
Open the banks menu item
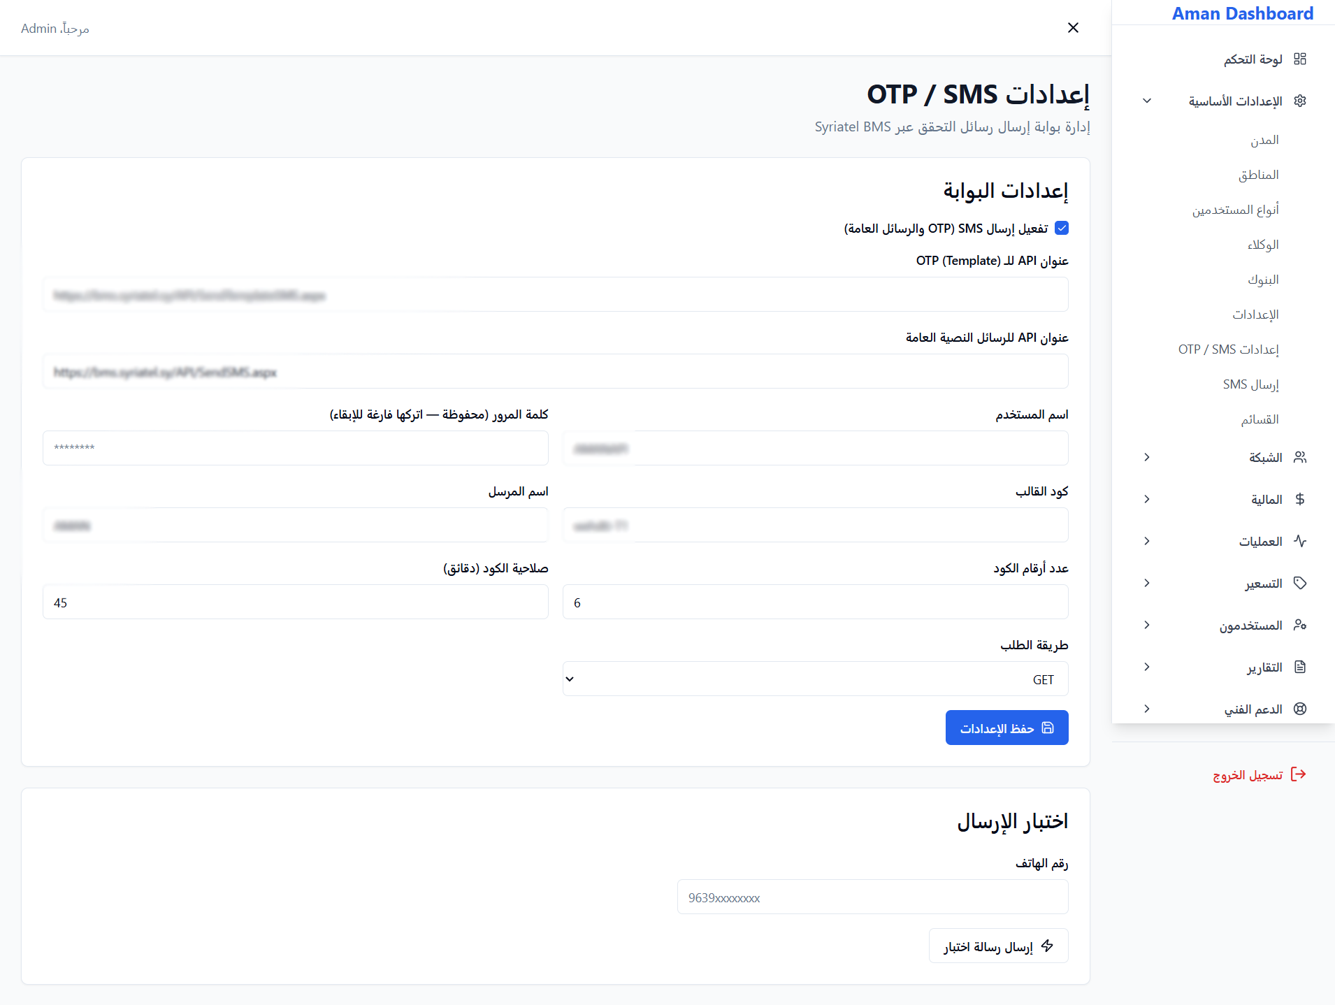(1264, 280)
